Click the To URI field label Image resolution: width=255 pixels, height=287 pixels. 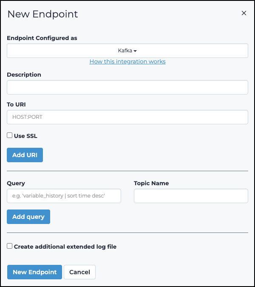point(16,104)
